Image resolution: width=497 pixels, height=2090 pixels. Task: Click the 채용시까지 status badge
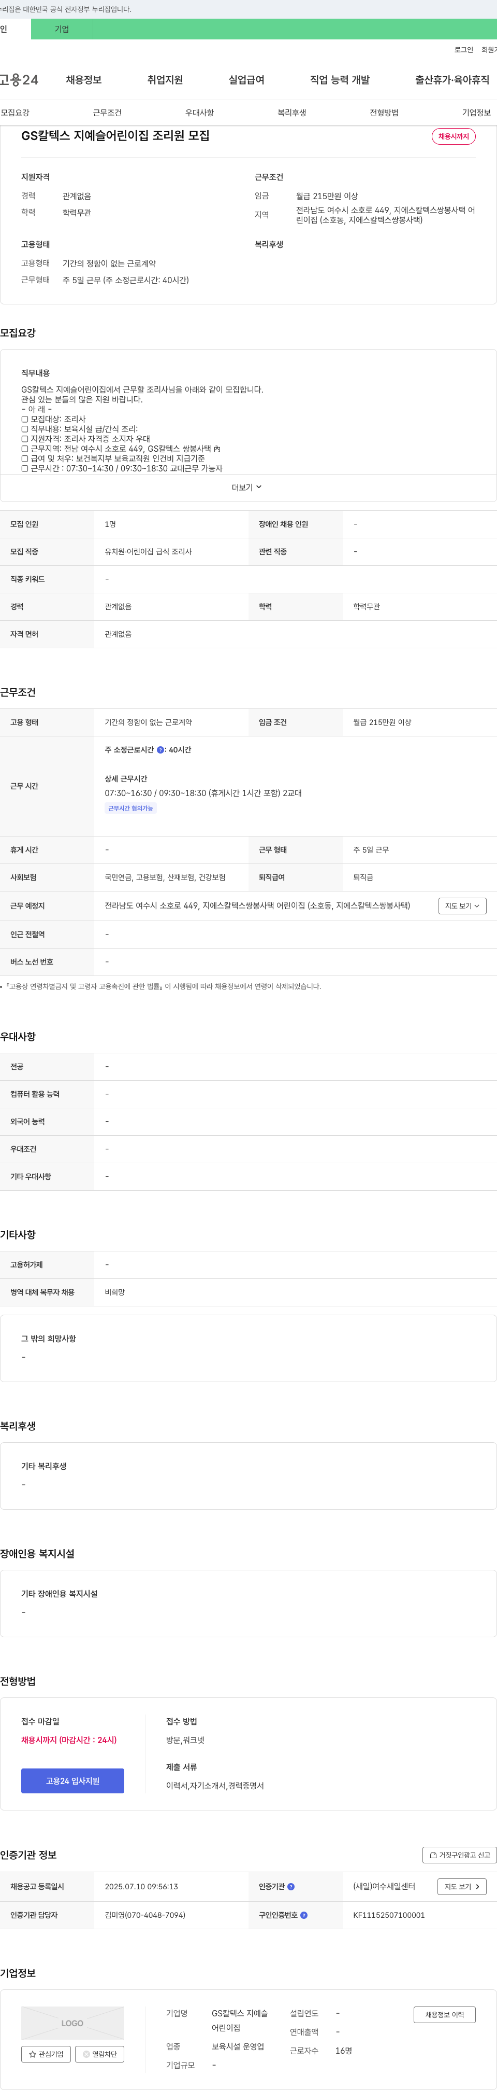coord(454,136)
